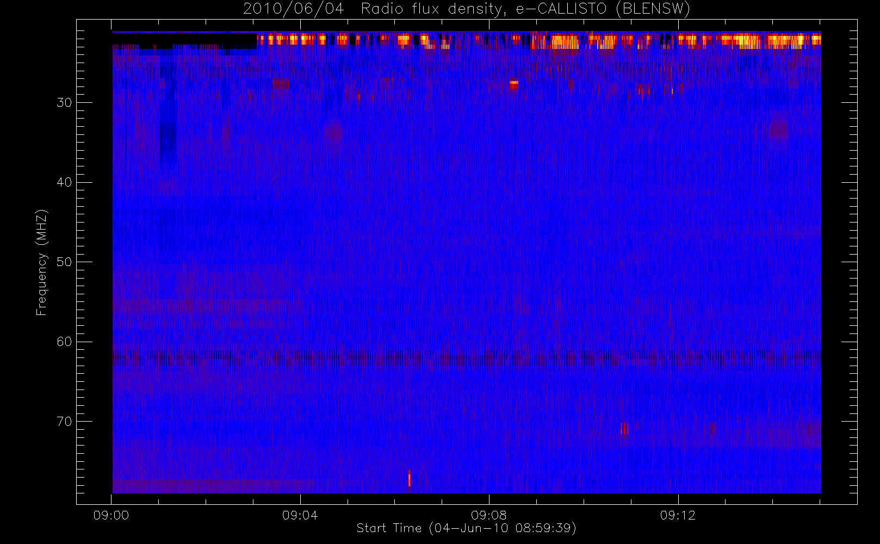Select the date '2010/06/04' in the title
Image resolution: width=880 pixels, height=544 pixels.
point(294,9)
